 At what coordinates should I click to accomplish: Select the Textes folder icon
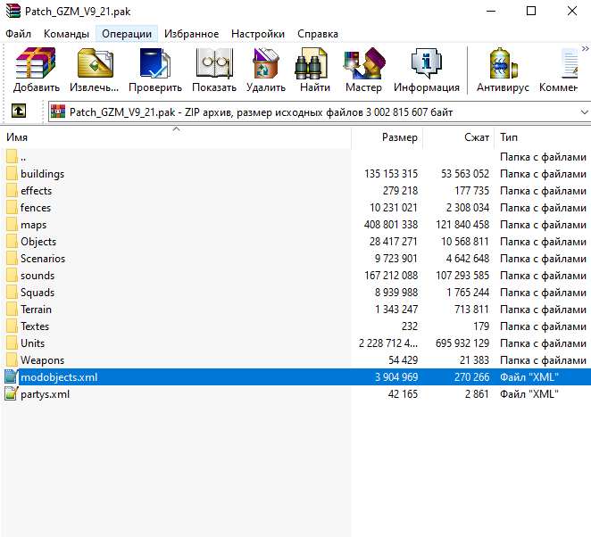click(12, 326)
